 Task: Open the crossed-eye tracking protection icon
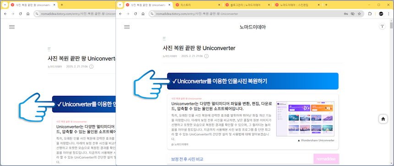pos(353,14)
